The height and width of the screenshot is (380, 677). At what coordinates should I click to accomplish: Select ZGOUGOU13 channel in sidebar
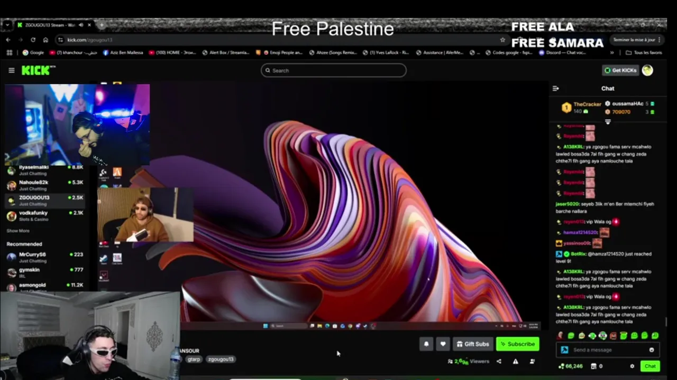pos(45,201)
